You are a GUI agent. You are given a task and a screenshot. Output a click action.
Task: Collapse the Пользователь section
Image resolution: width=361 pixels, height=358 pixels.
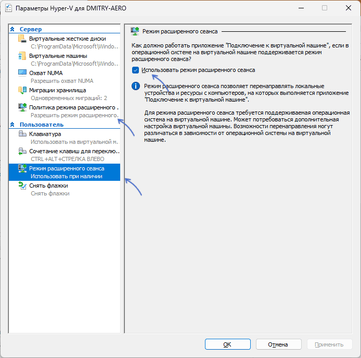(12, 125)
